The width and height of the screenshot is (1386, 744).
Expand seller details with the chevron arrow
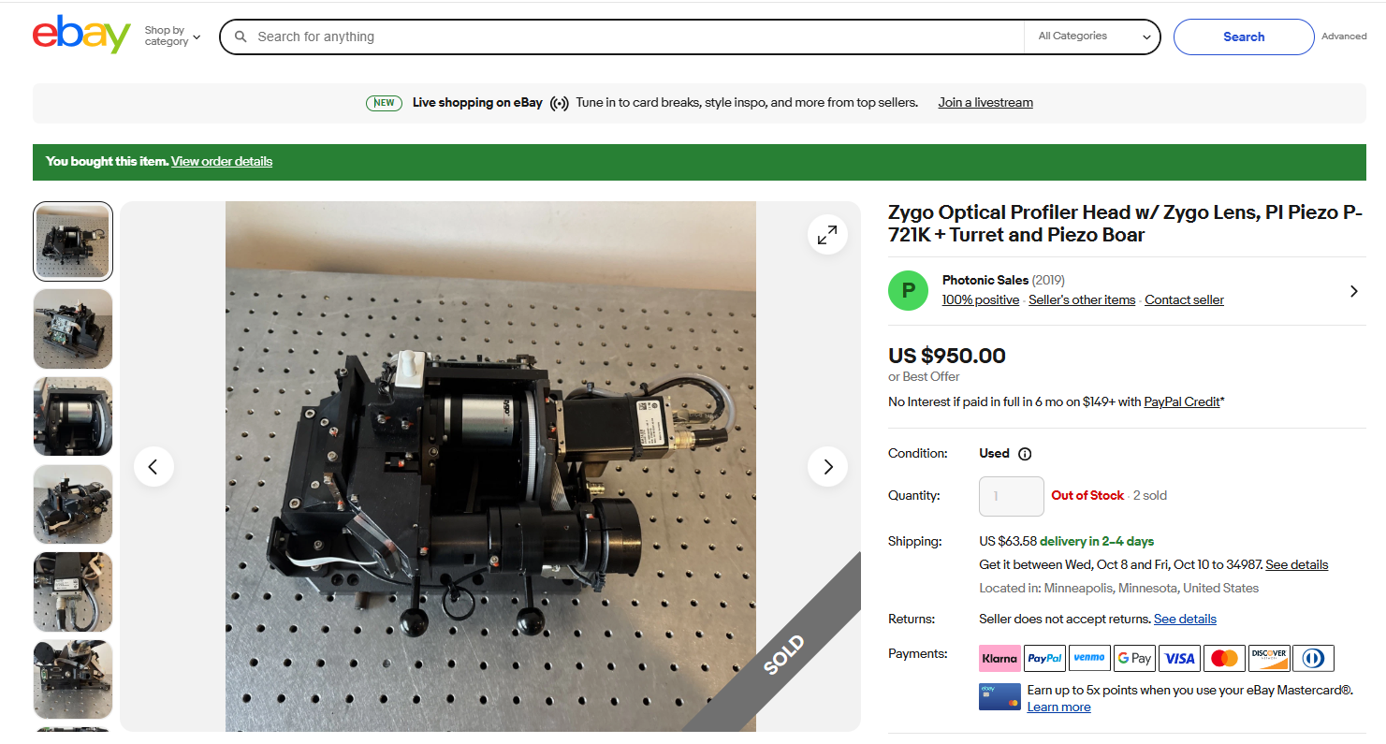(x=1353, y=291)
